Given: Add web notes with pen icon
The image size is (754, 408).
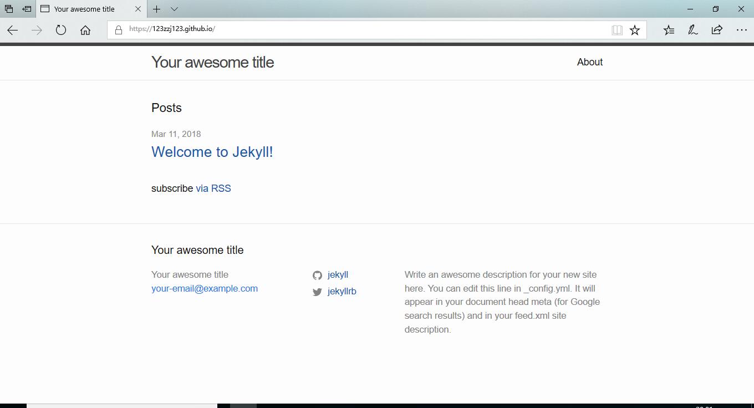Looking at the screenshot, I should point(692,30).
